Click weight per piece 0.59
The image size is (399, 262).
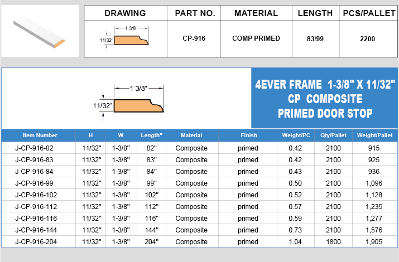[295, 219]
